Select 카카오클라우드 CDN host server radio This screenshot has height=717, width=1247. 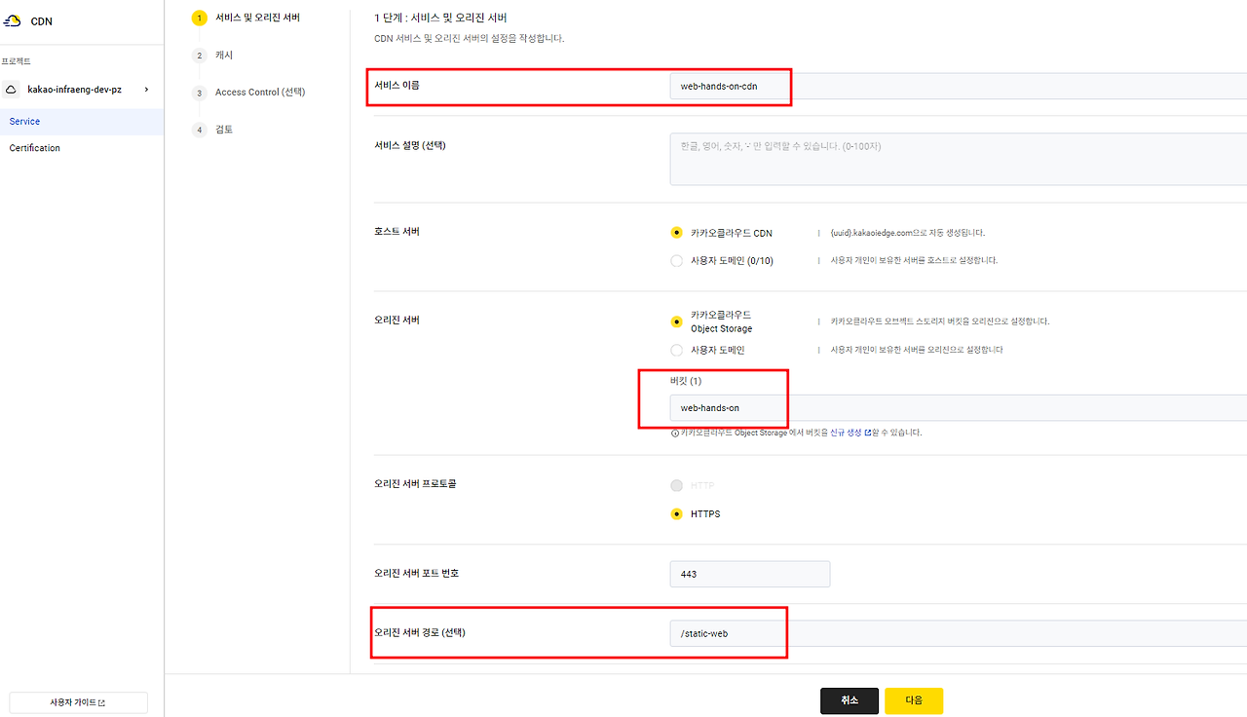click(x=676, y=233)
